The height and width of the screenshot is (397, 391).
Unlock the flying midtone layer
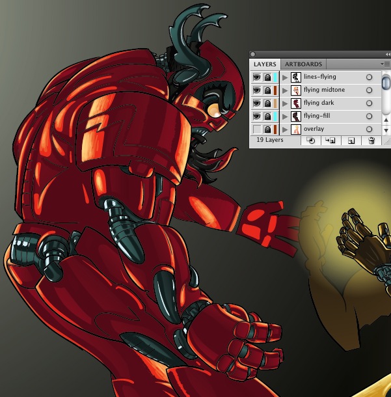point(267,90)
